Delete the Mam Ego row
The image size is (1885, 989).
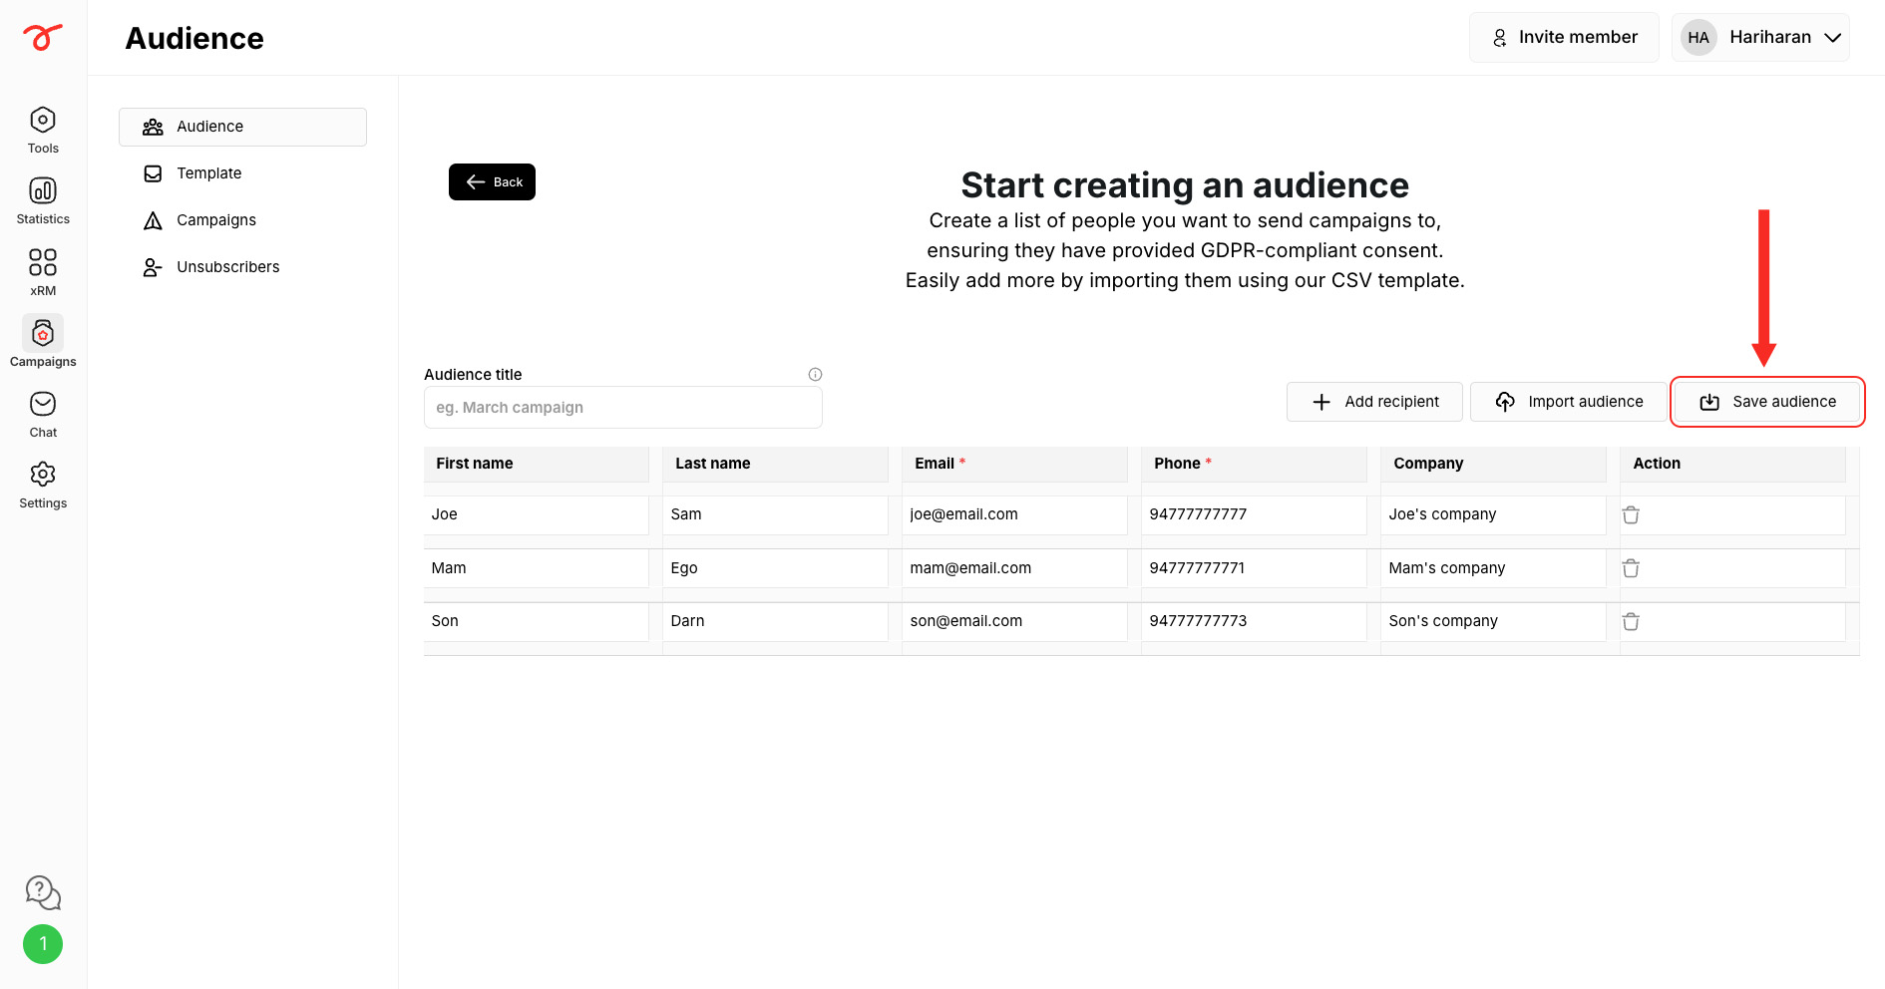tap(1631, 568)
